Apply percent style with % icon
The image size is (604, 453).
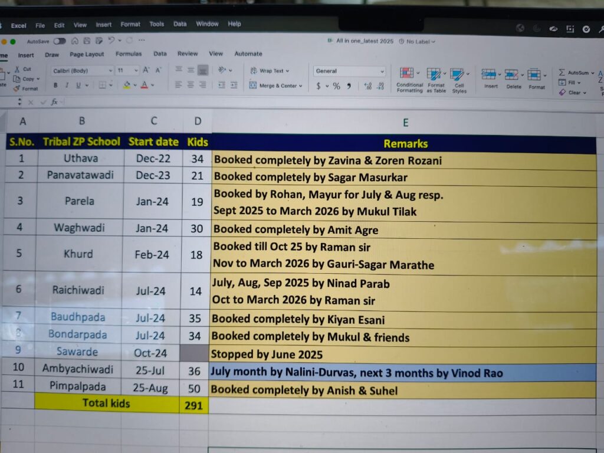pyautogui.click(x=336, y=86)
